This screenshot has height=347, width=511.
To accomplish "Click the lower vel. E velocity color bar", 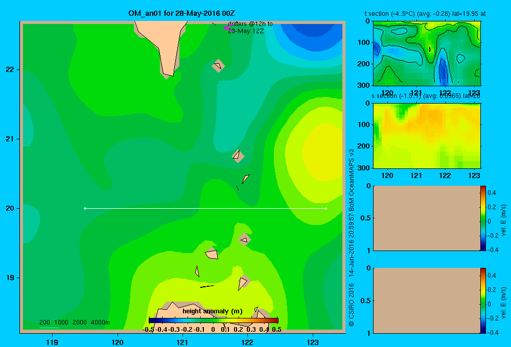I will tap(483, 301).
